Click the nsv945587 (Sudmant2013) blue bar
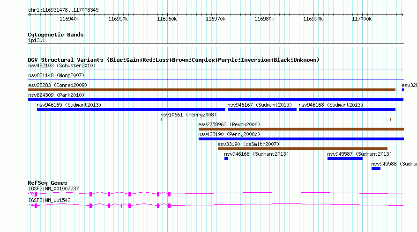The width and height of the screenshot is (417, 232). click(x=345, y=159)
